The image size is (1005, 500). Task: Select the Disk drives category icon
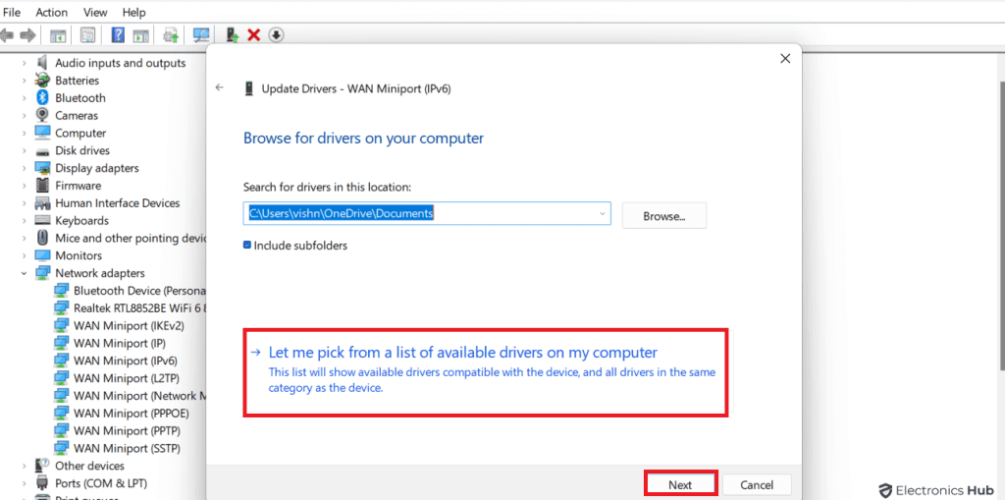tap(42, 151)
